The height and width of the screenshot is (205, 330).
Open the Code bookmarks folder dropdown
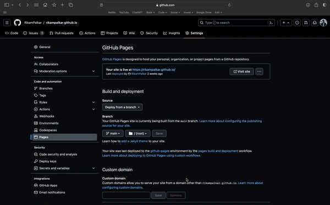coord(162,13)
